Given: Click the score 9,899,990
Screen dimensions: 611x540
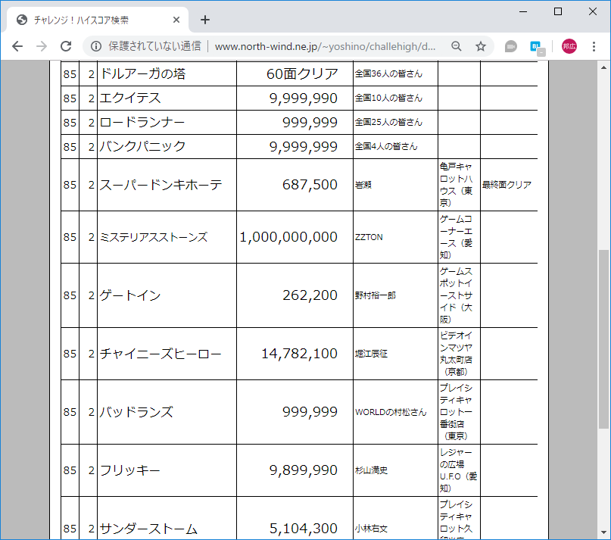Looking at the screenshot, I should (303, 470).
